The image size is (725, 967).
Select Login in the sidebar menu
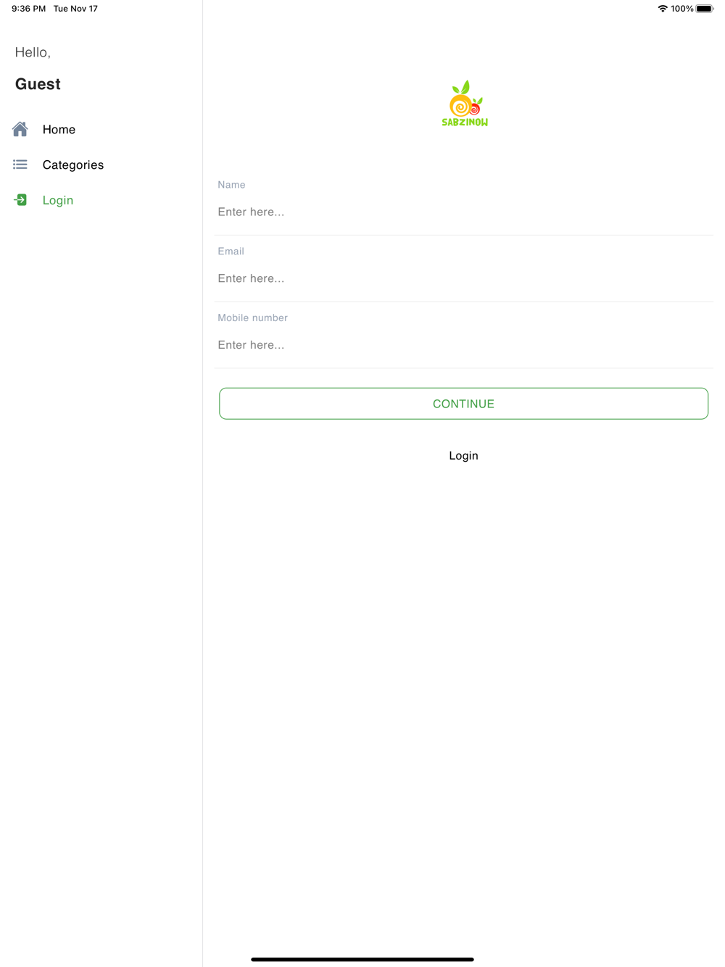coord(101,200)
